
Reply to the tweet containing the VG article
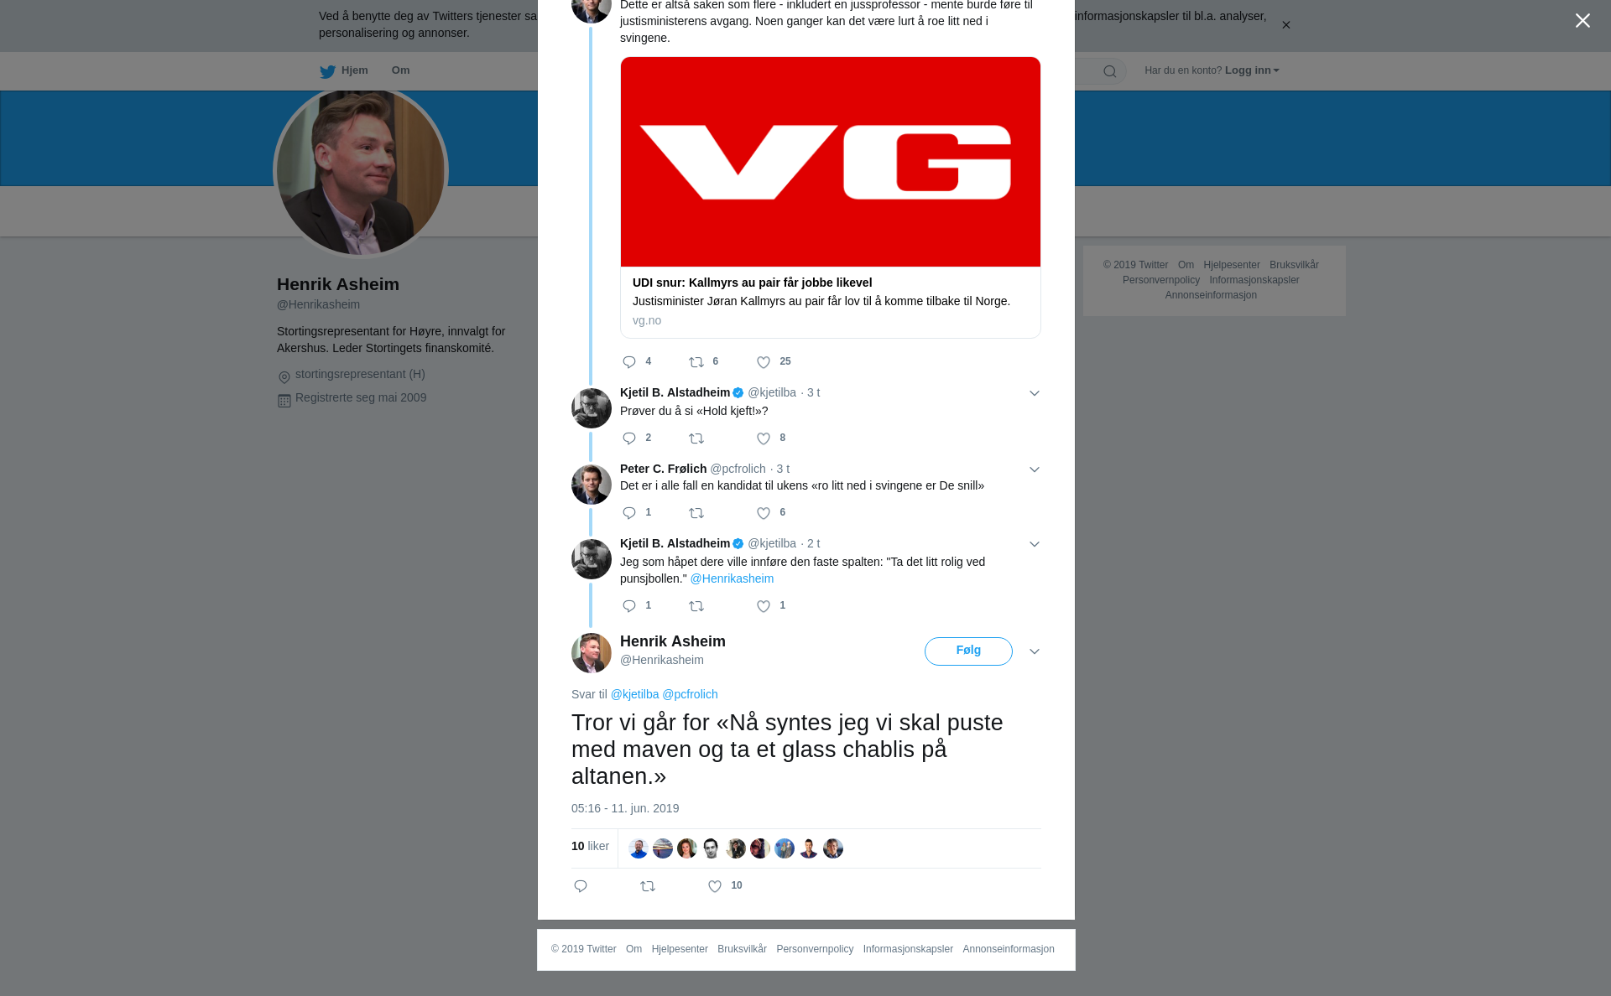(x=629, y=362)
